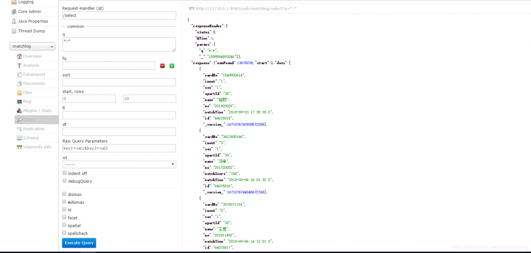Image resolution: width=531 pixels, height=253 pixels.
Task: Go to the Documents page
Action: point(34,84)
